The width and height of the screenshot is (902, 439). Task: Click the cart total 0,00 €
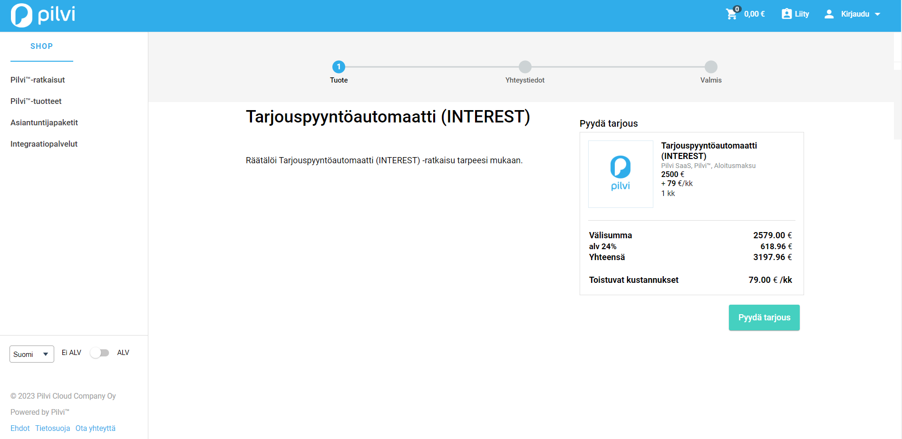tap(754, 14)
